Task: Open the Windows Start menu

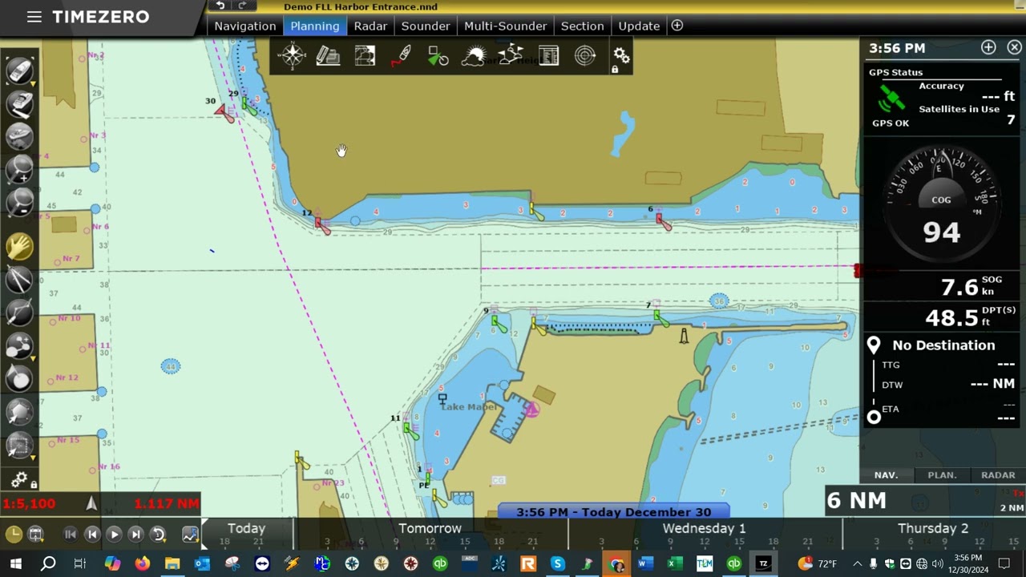Action: click(x=15, y=563)
